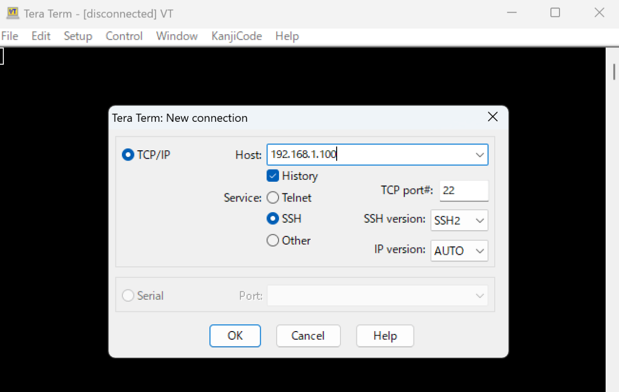Enable the History checkbox
The height and width of the screenshot is (392, 619).
tap(273, 175)
